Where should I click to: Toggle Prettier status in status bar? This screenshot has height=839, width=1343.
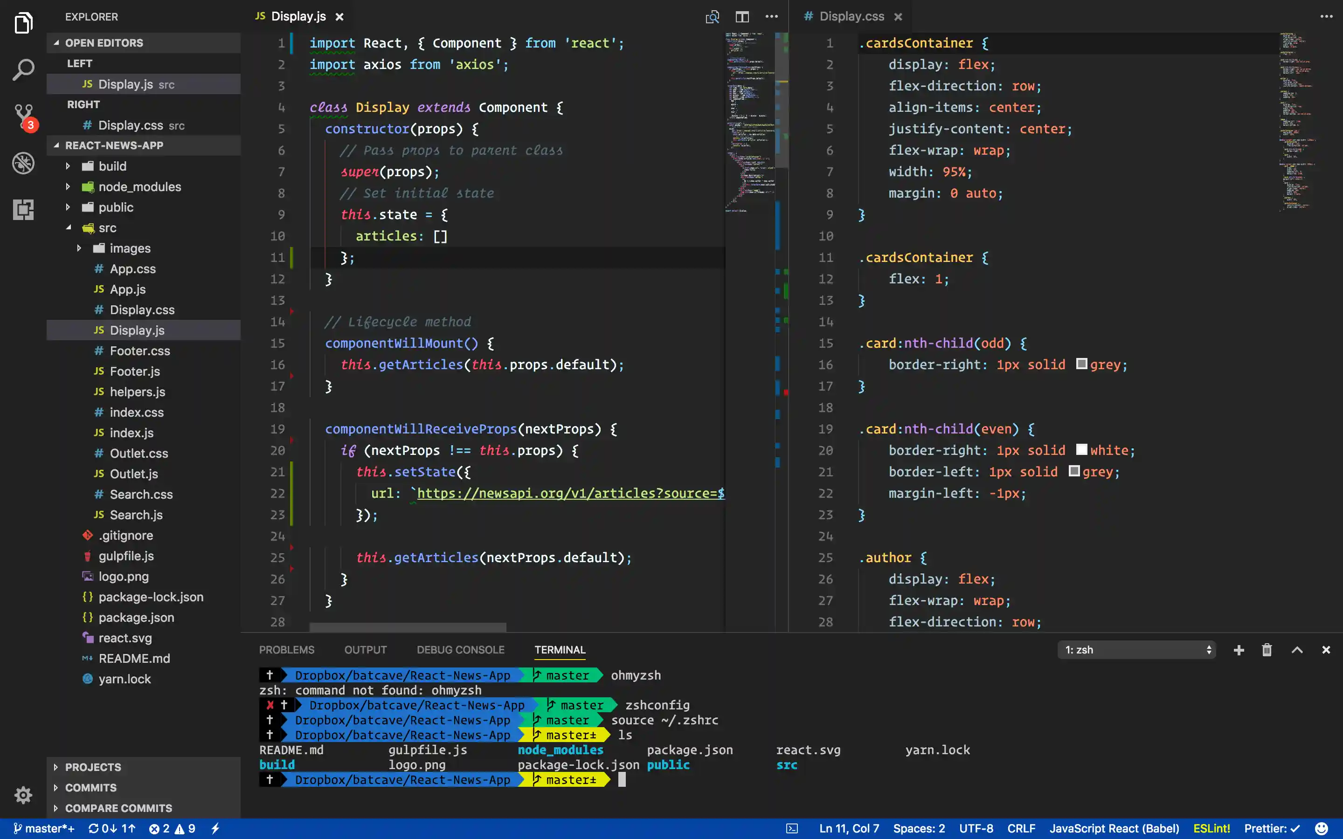[x=1271, y=828]
